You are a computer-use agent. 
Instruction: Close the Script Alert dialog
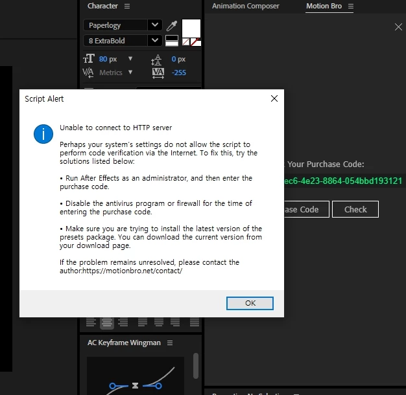pos(274,98)
